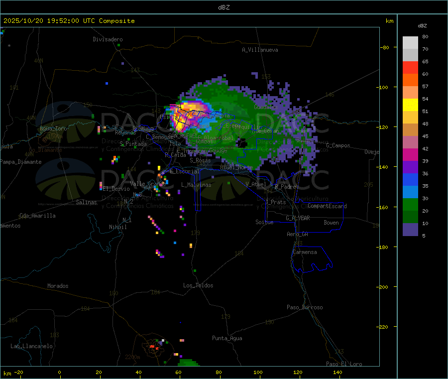Click the 'G_Campos' place label
Screen dimensions: 448x379
click(338, 145)
